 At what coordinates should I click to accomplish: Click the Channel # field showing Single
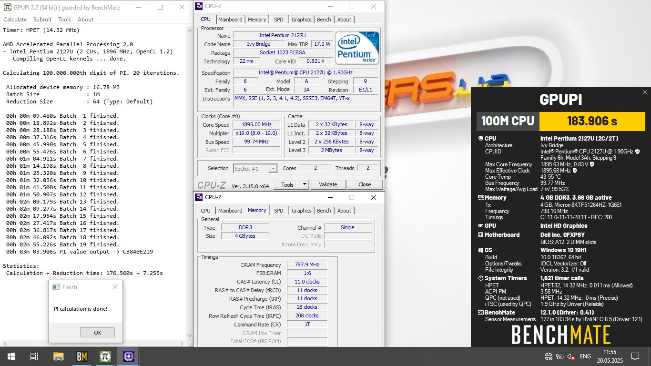[347, 227]
